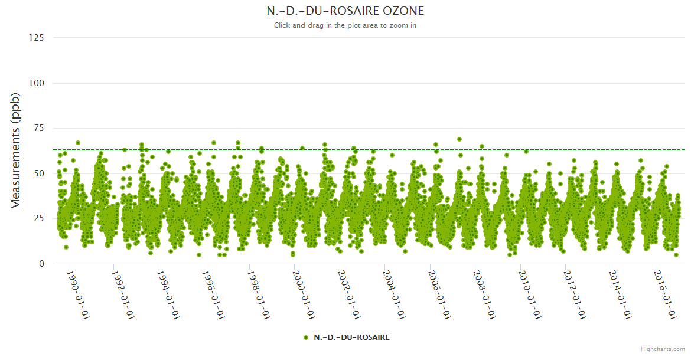
Task: Click the highest data point in the chart
Action: pos(459,139)
